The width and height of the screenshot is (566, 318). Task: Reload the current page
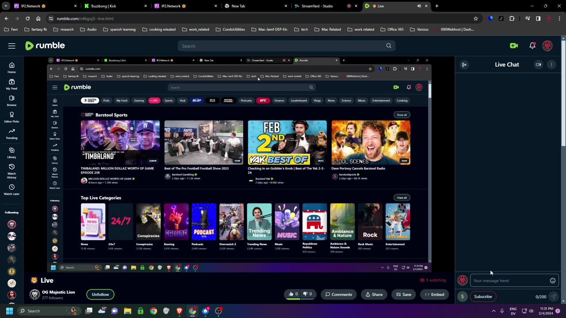(x=27, y=19)
